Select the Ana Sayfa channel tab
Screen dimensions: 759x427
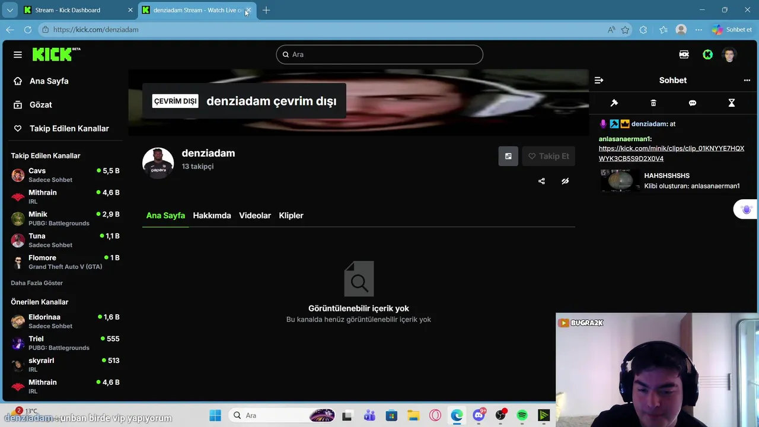tap(165, 215)
